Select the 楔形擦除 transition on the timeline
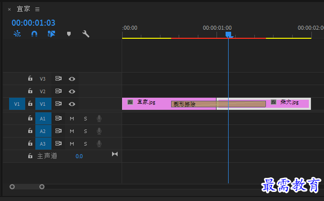 pos(219,104)
